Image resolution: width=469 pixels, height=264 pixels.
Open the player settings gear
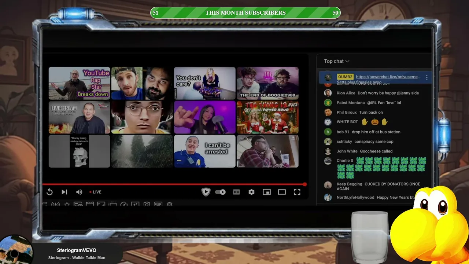[251, 192]
